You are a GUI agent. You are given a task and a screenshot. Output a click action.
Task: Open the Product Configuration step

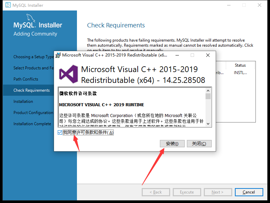(33, 113)
